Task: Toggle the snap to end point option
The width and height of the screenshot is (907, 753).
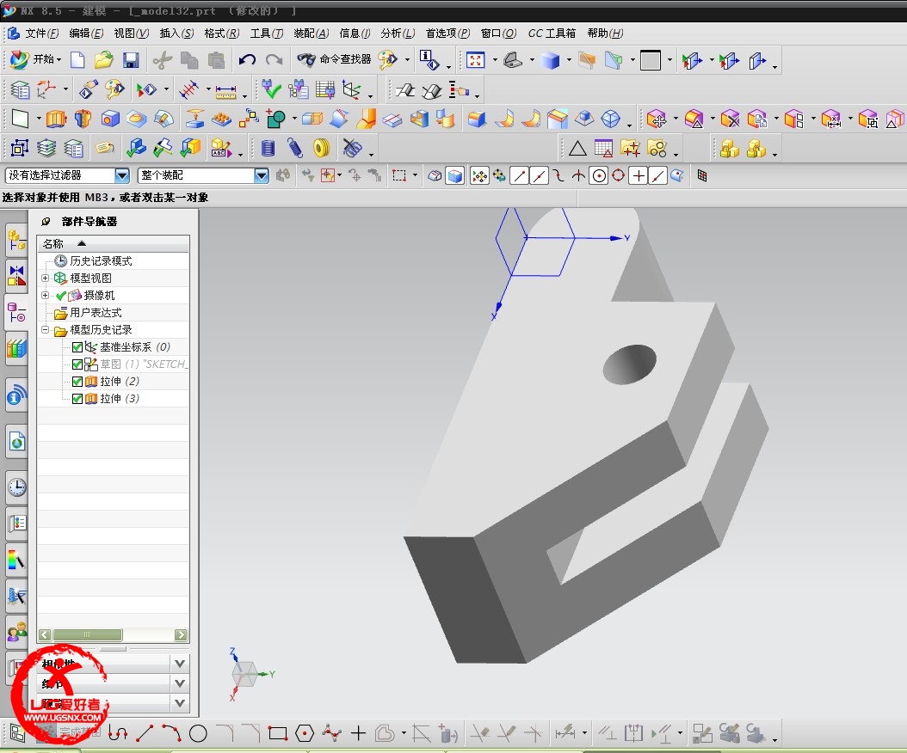Action: pyautogui.click(x=519, y=175)
